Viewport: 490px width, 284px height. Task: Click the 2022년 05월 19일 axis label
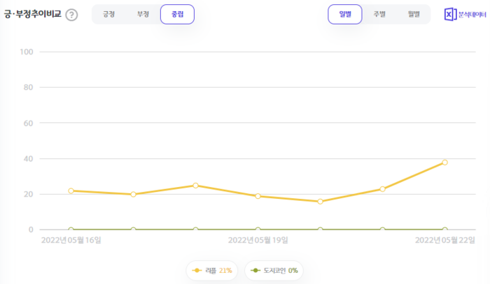(x=258, y=241)
